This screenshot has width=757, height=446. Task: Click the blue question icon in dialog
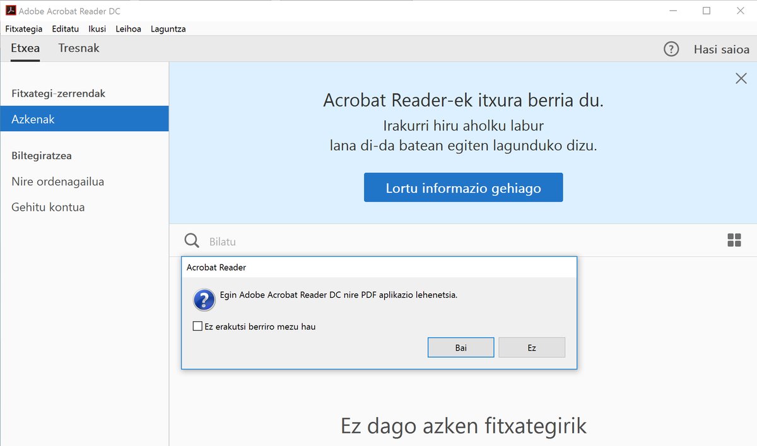click(x=204, y=300)
